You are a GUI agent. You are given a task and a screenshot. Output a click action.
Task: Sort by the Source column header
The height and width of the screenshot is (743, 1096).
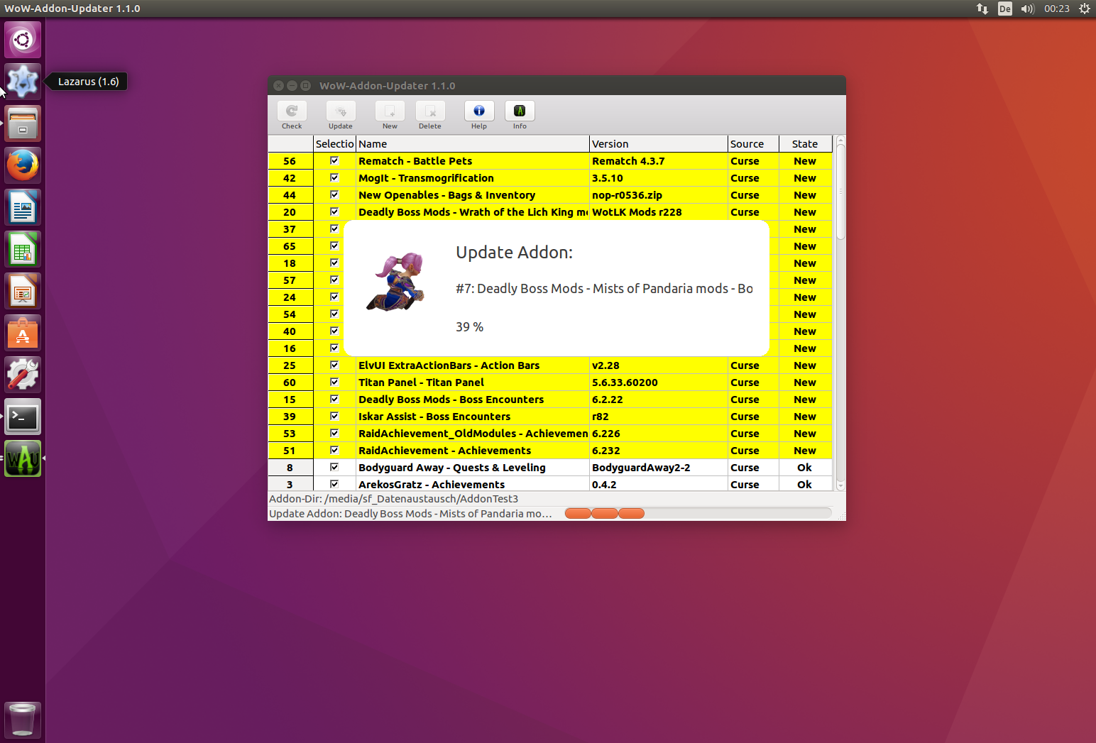tap(753, 143)
